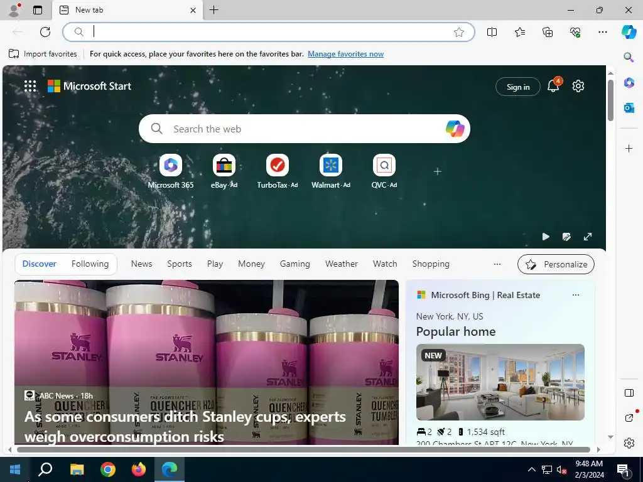This screenshot has width=643, height=482.
Task: Open the Gaming feed tab
Action: [295, 264]
